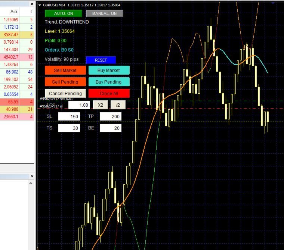Select the SL value field
This screenshot has height=250, width=284.
click(69, 116)
